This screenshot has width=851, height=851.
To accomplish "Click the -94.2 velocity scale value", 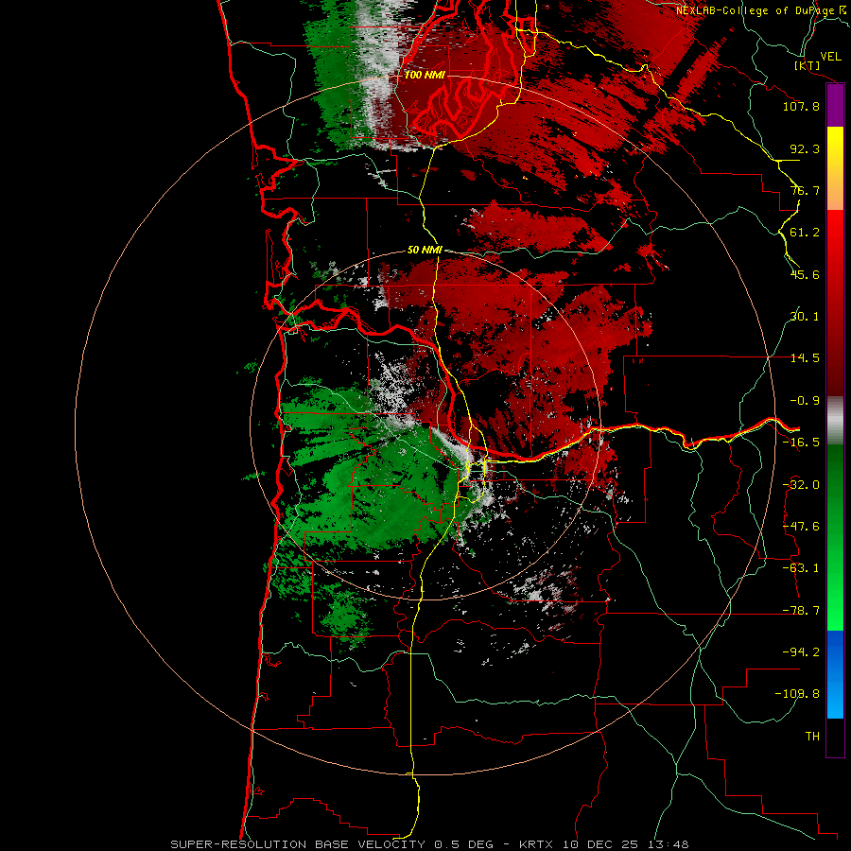I will coord(801,652).
